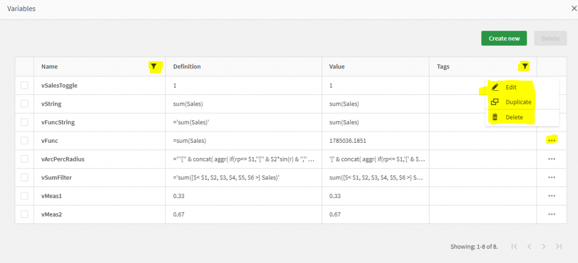578x263 pixels.
Task: Choose Edit in the context menu
Action: (522, 87)
